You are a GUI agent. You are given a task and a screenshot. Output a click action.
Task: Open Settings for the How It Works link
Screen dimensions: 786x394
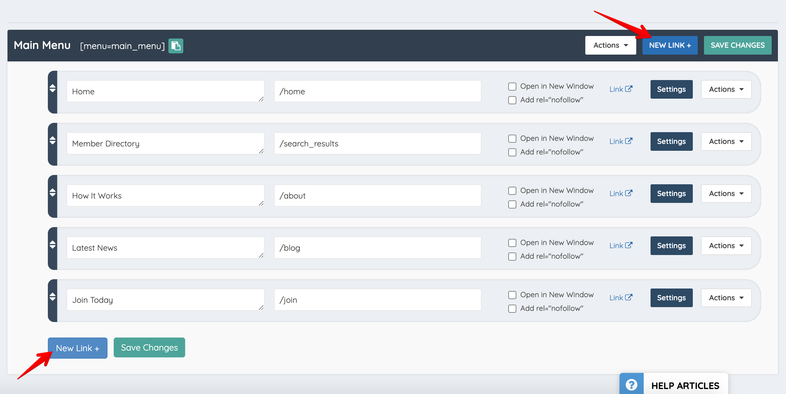[671, 193]
